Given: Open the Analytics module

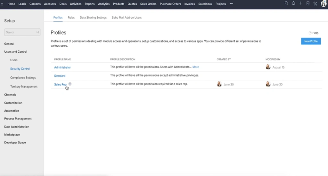Looking at the screenshot, I should (104, 4).
